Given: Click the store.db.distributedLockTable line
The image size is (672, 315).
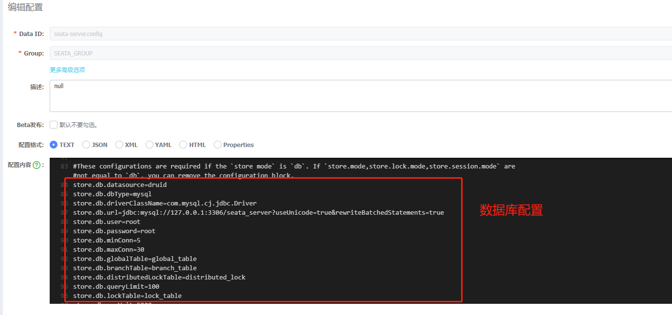Looking at the screenshot, I should click(x=159, y=277).
